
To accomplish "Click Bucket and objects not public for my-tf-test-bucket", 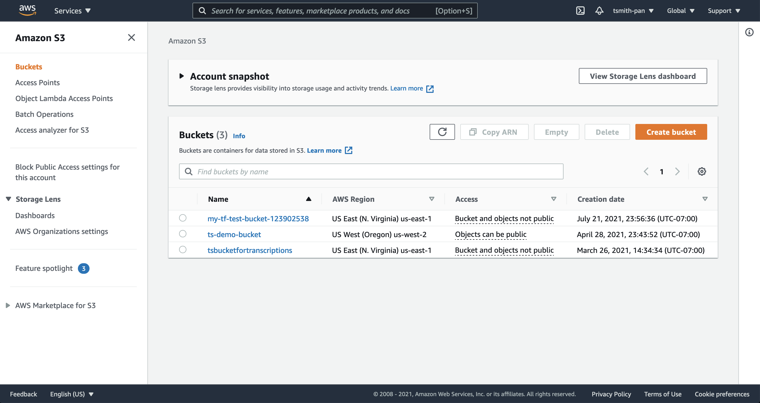I will pyautogui.click(x=504, y=219).
